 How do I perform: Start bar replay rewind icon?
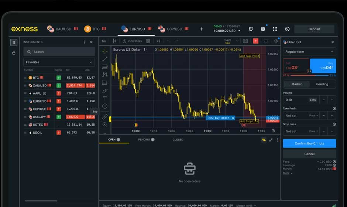(158, 41)
